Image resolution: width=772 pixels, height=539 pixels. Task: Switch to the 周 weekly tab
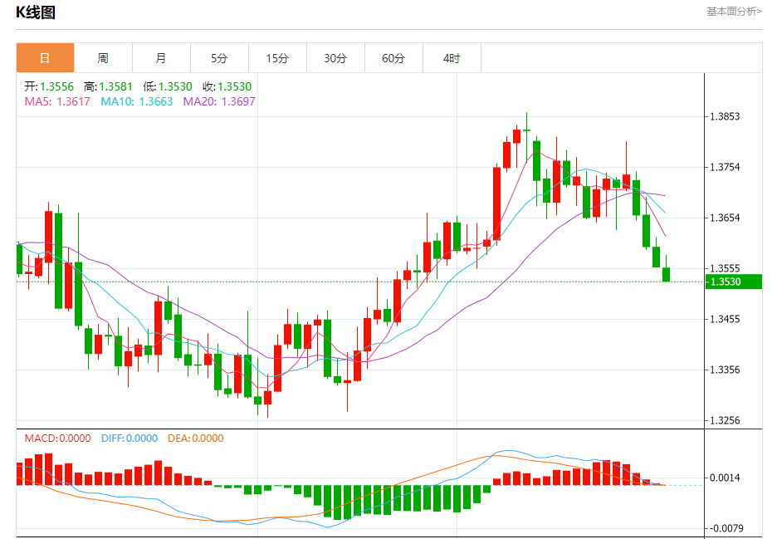103,58
